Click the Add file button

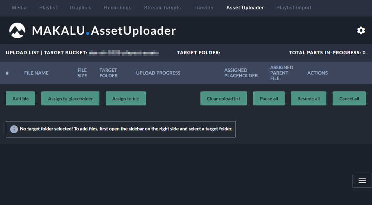click(x=20, y=98)
